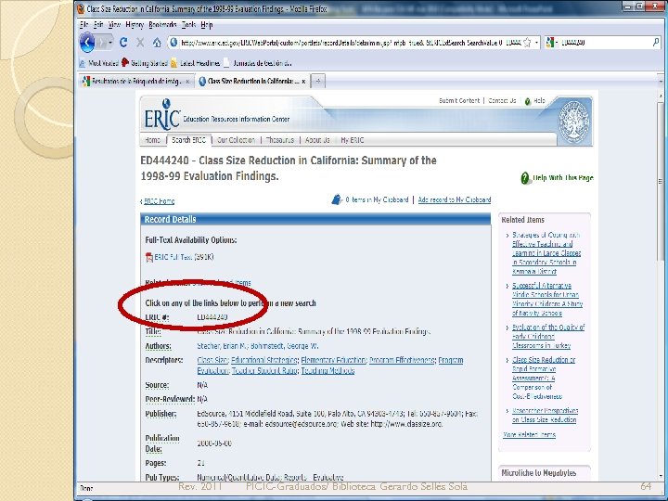The height and width of the screenshot is (501, 668).
Task: Click the ERIC Home breadcrumb link
Action: coord(159,201)
